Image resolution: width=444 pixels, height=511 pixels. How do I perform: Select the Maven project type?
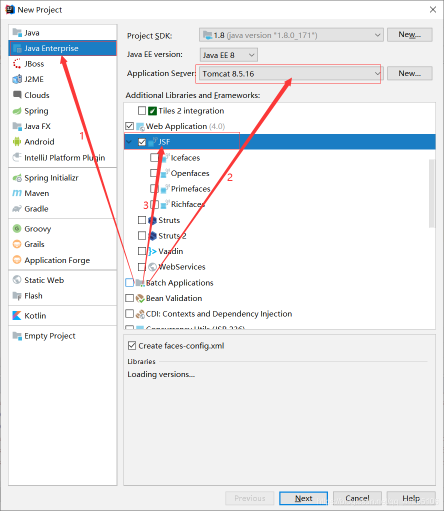[x=62, y=193]
